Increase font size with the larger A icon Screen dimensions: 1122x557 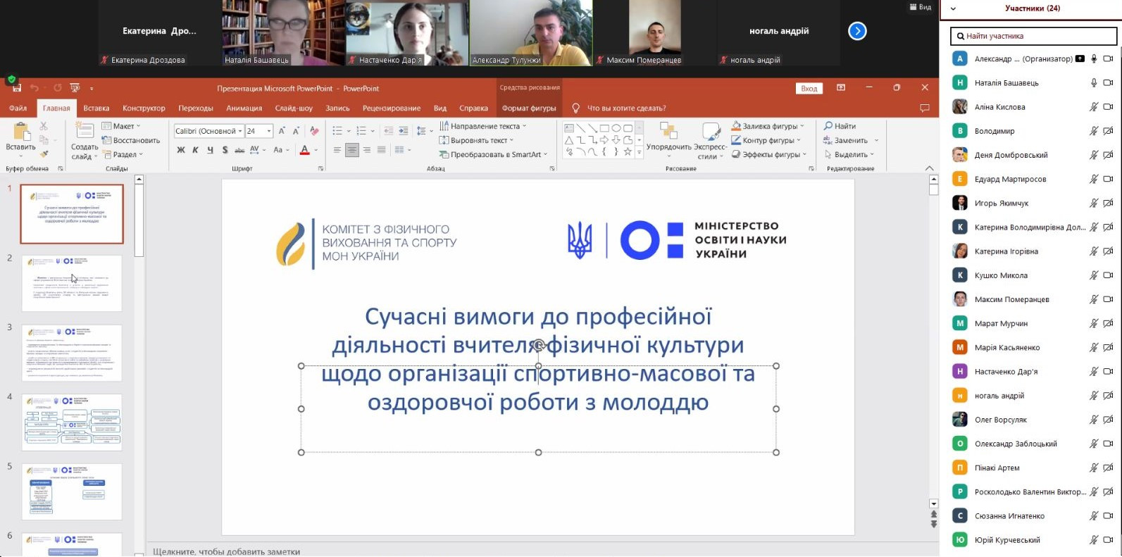[282, 131]
